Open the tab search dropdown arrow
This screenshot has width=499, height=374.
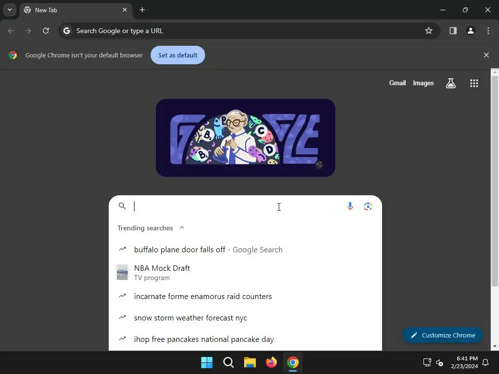(10, 10)
